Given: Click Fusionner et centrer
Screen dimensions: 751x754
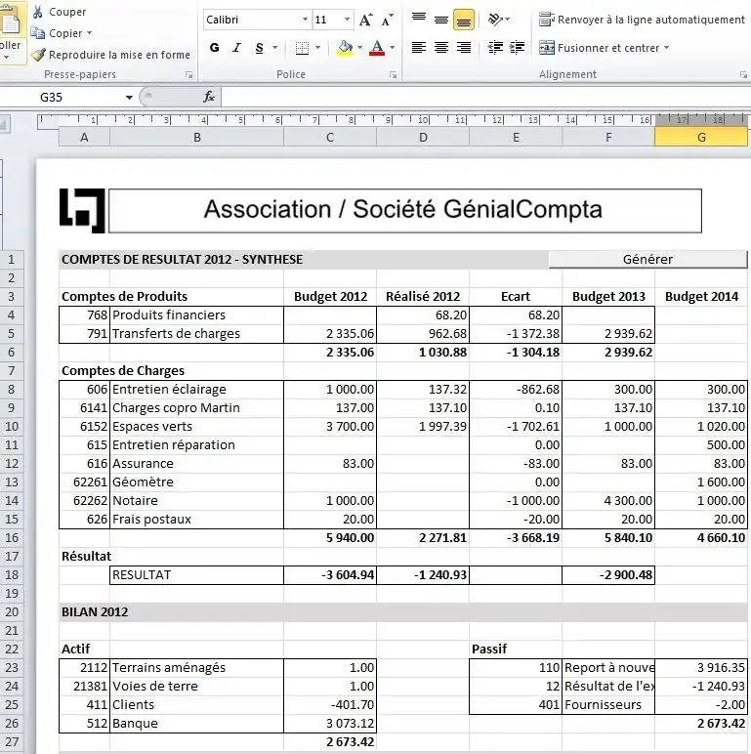Looking at the screenshot, I should (x=599, y=48).
